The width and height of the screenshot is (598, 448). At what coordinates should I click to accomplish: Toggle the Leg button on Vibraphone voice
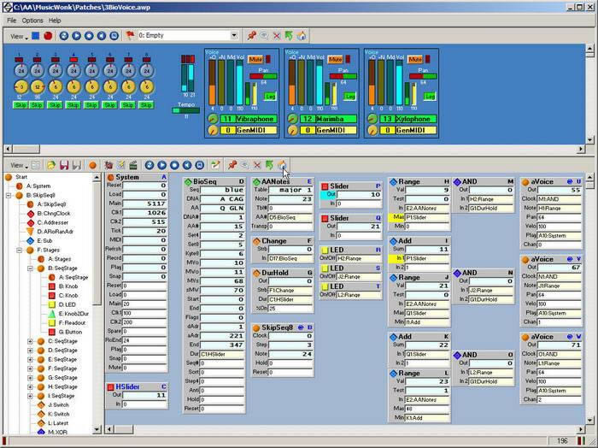(270, 97)
